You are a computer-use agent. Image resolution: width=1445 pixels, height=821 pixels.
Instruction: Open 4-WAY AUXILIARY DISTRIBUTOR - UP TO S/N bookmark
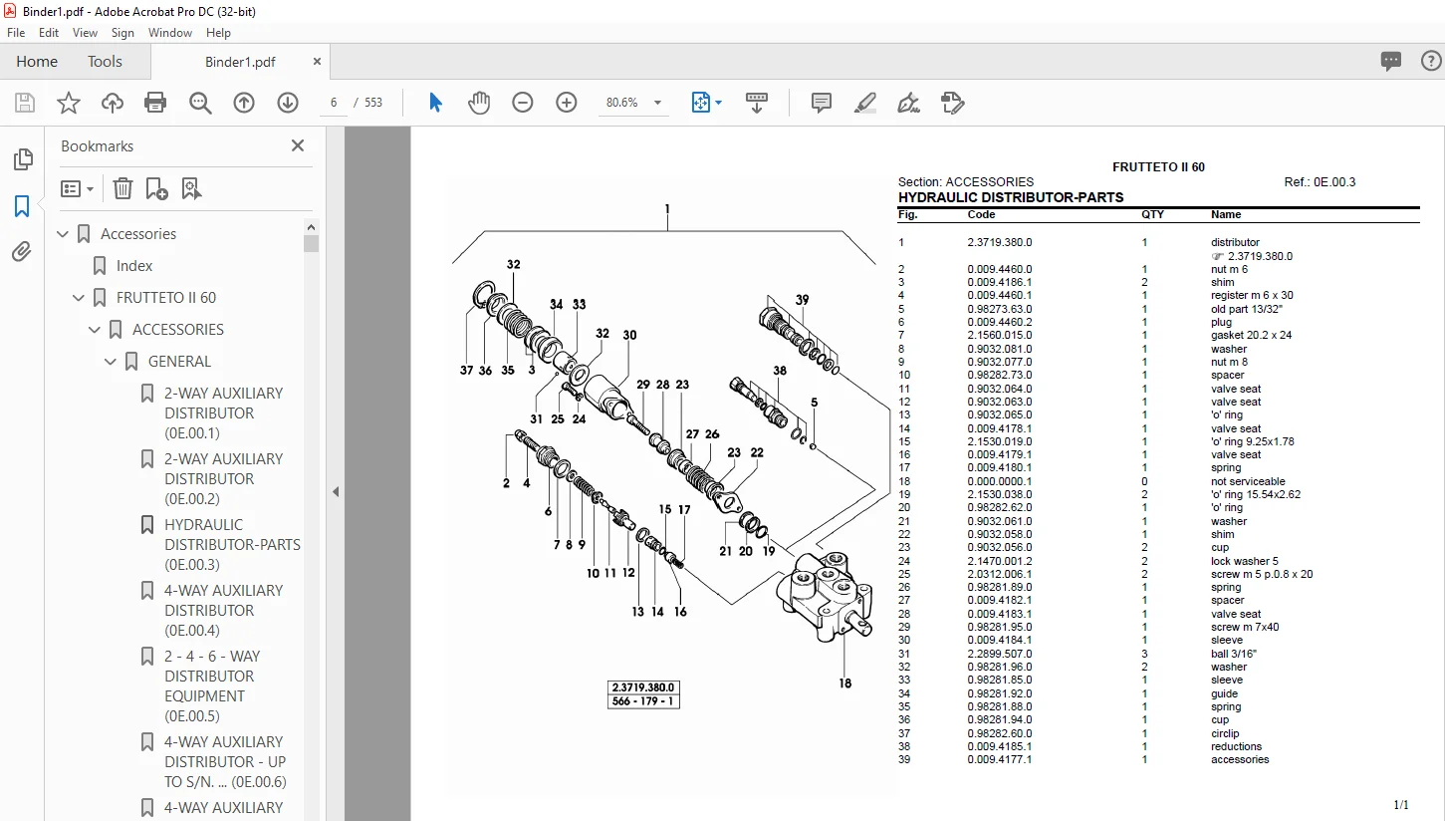225,762
